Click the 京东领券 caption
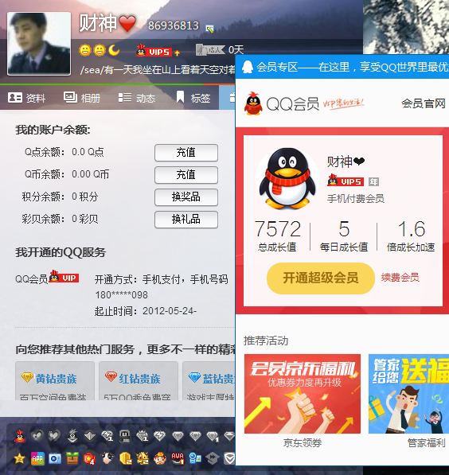449x475 pixels. [303, 443]
